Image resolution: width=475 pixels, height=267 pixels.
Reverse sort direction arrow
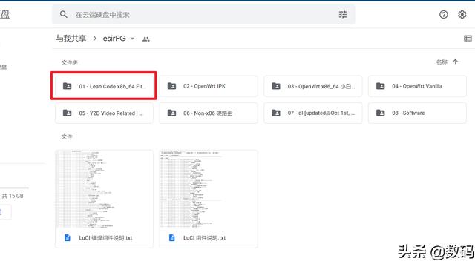[x=455, y=62]
